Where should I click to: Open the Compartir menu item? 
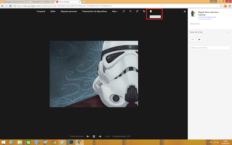[41, 11]
